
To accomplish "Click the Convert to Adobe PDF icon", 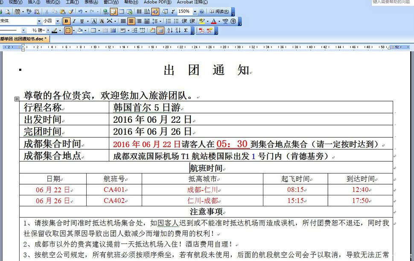I will 201,30.
